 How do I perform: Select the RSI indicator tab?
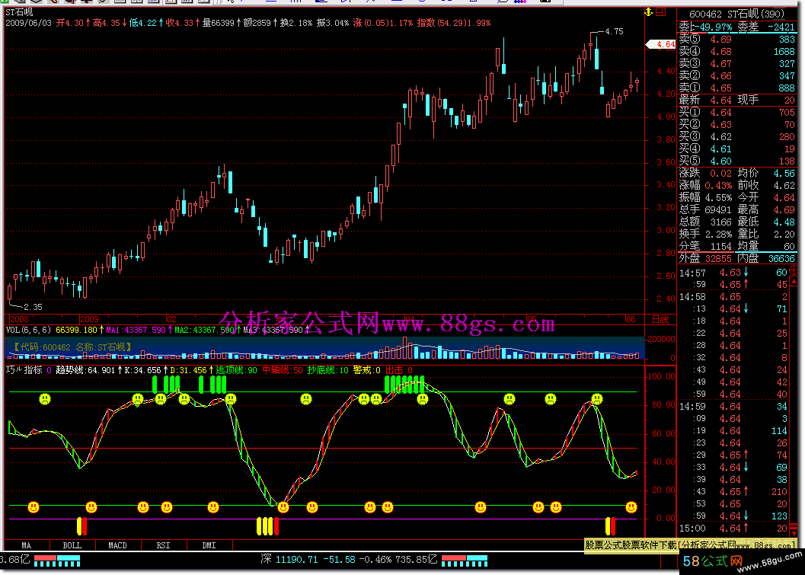[163, 545]
